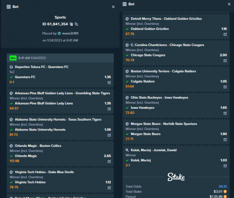Image resolution: width=234 pixels, height=198 pixels.
Task: Close the right Bet panel
Action: point(229,4)
